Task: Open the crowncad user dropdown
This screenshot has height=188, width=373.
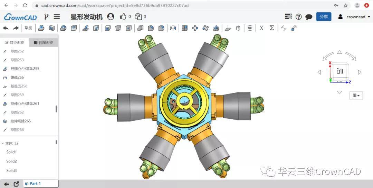Action: pyautogui.click(x=354, y=17)
